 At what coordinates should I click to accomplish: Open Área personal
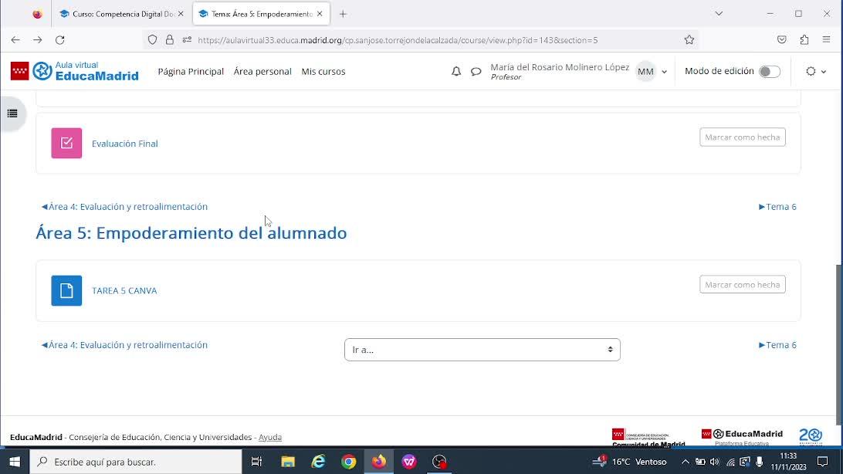point(262,72)
